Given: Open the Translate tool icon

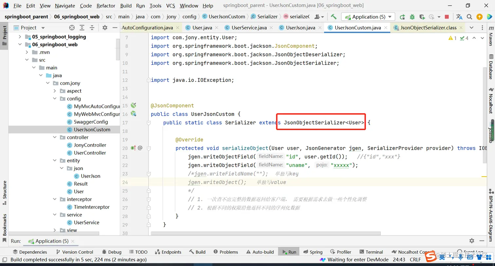Looking at the screenshot, I should click(x=459, y=17).
